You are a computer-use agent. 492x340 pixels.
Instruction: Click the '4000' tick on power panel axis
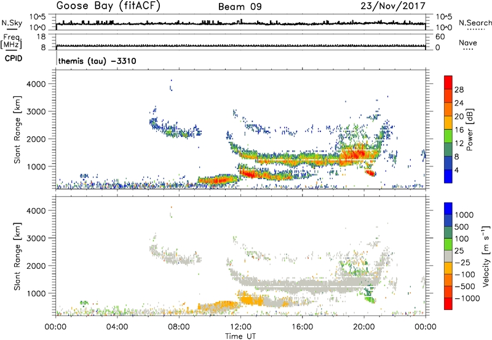click(x=36, y=84)
